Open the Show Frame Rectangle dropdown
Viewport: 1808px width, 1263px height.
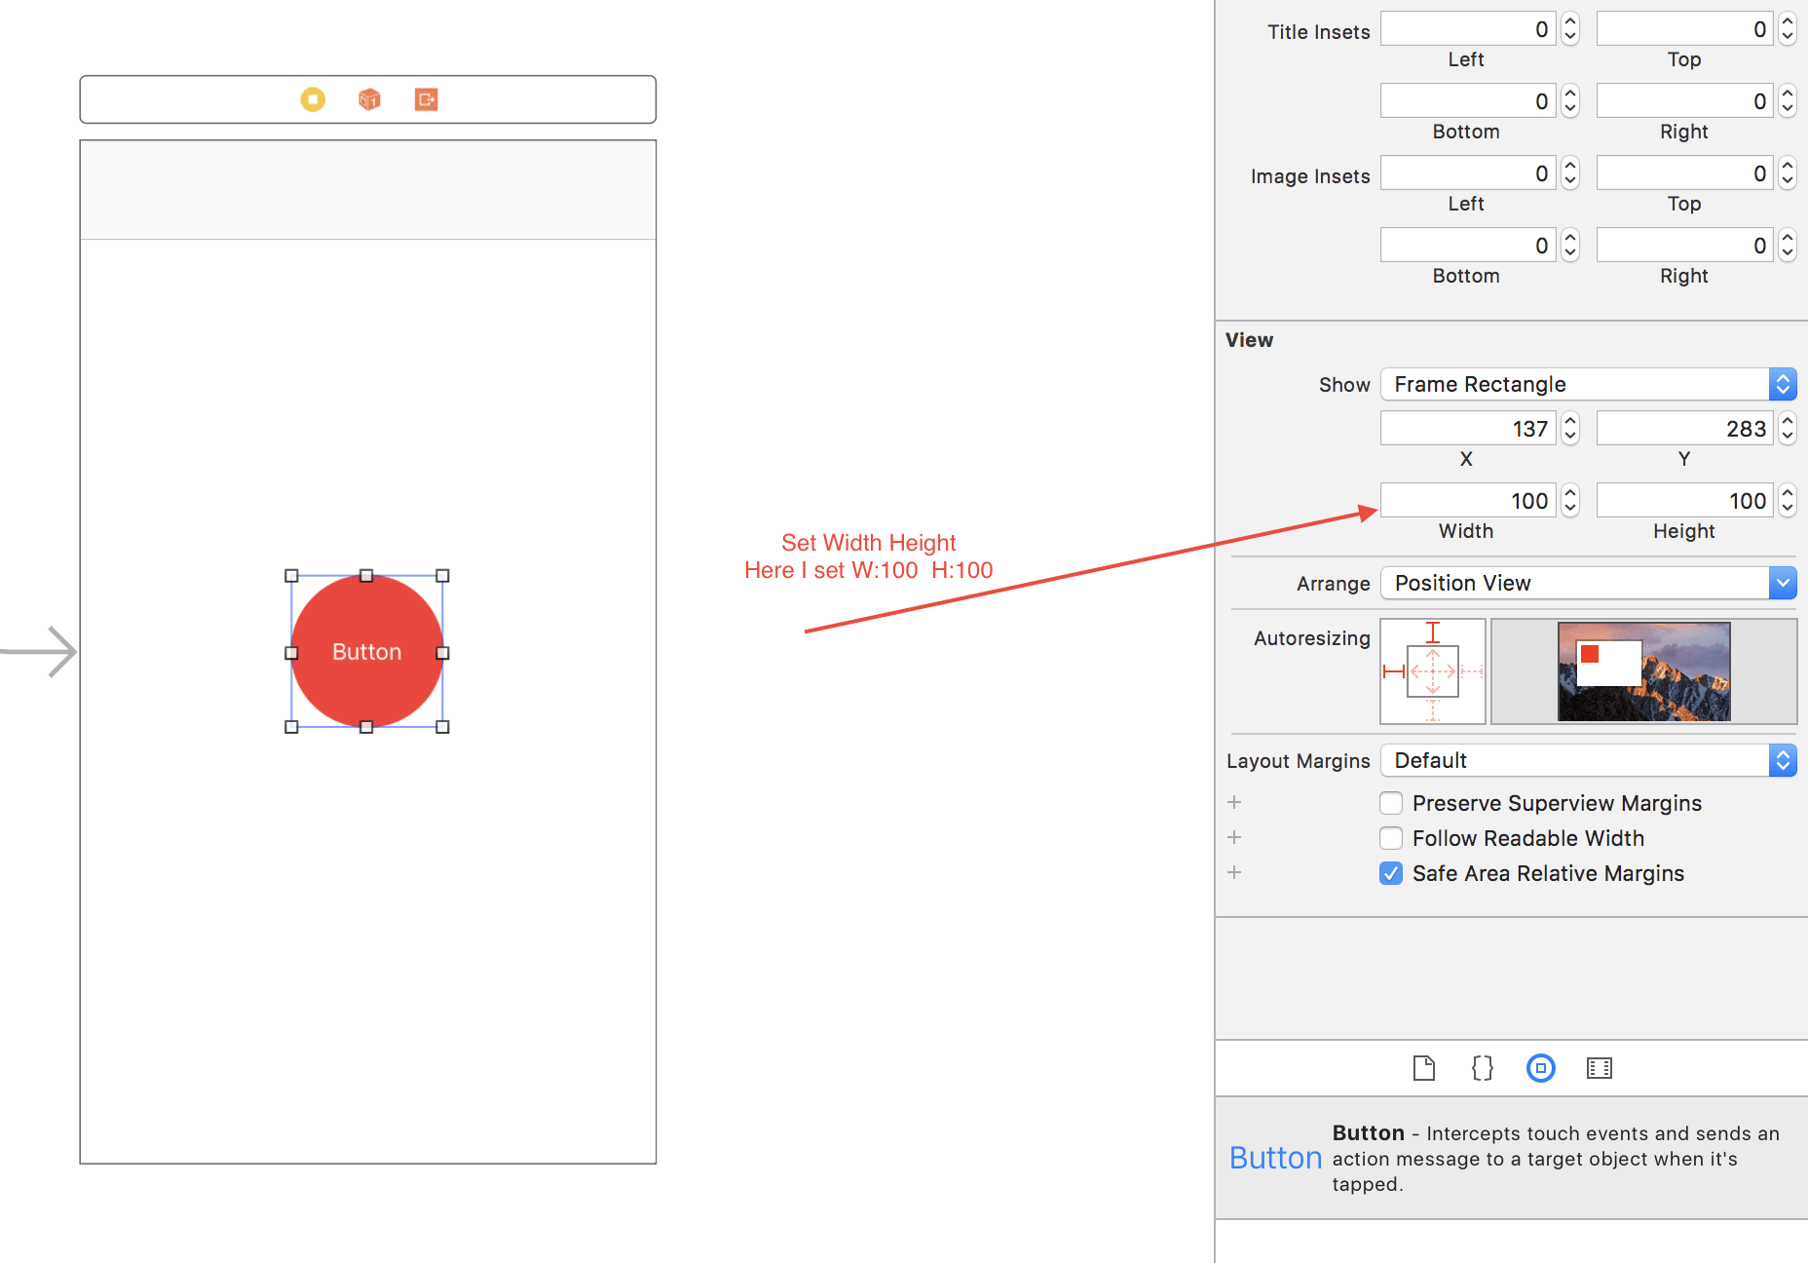pos(1587,384)
